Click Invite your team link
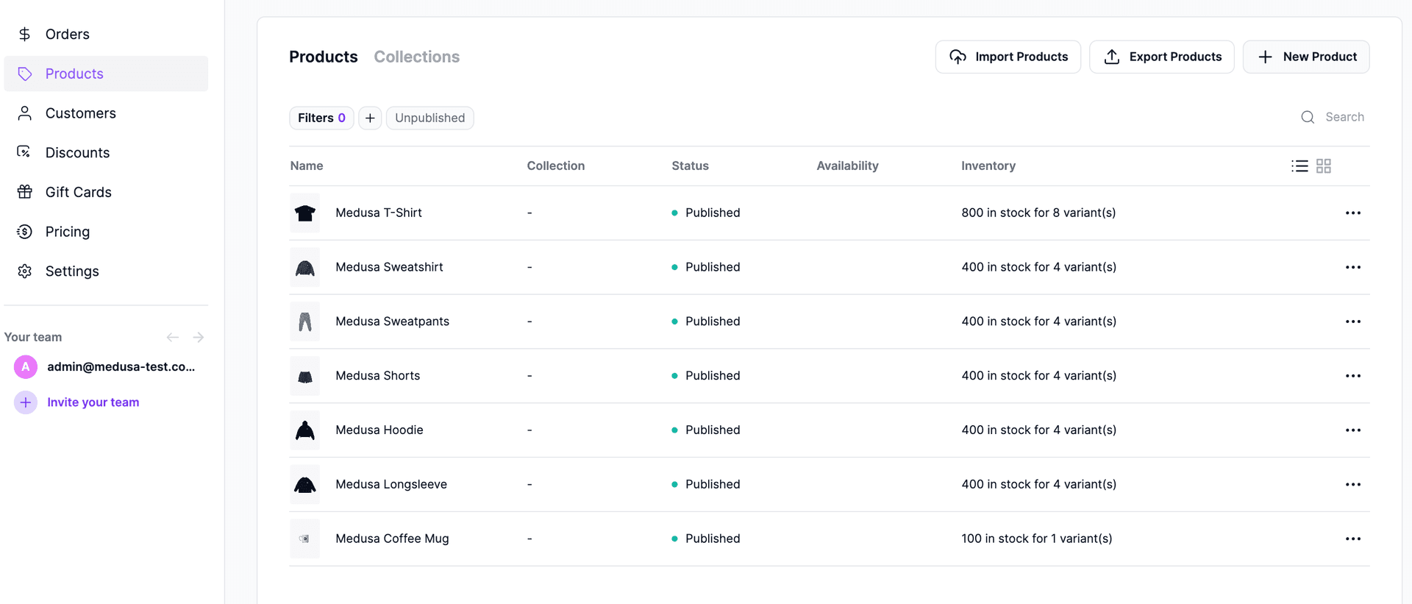This screenshot has height=604, width=1412. point(93,402)
